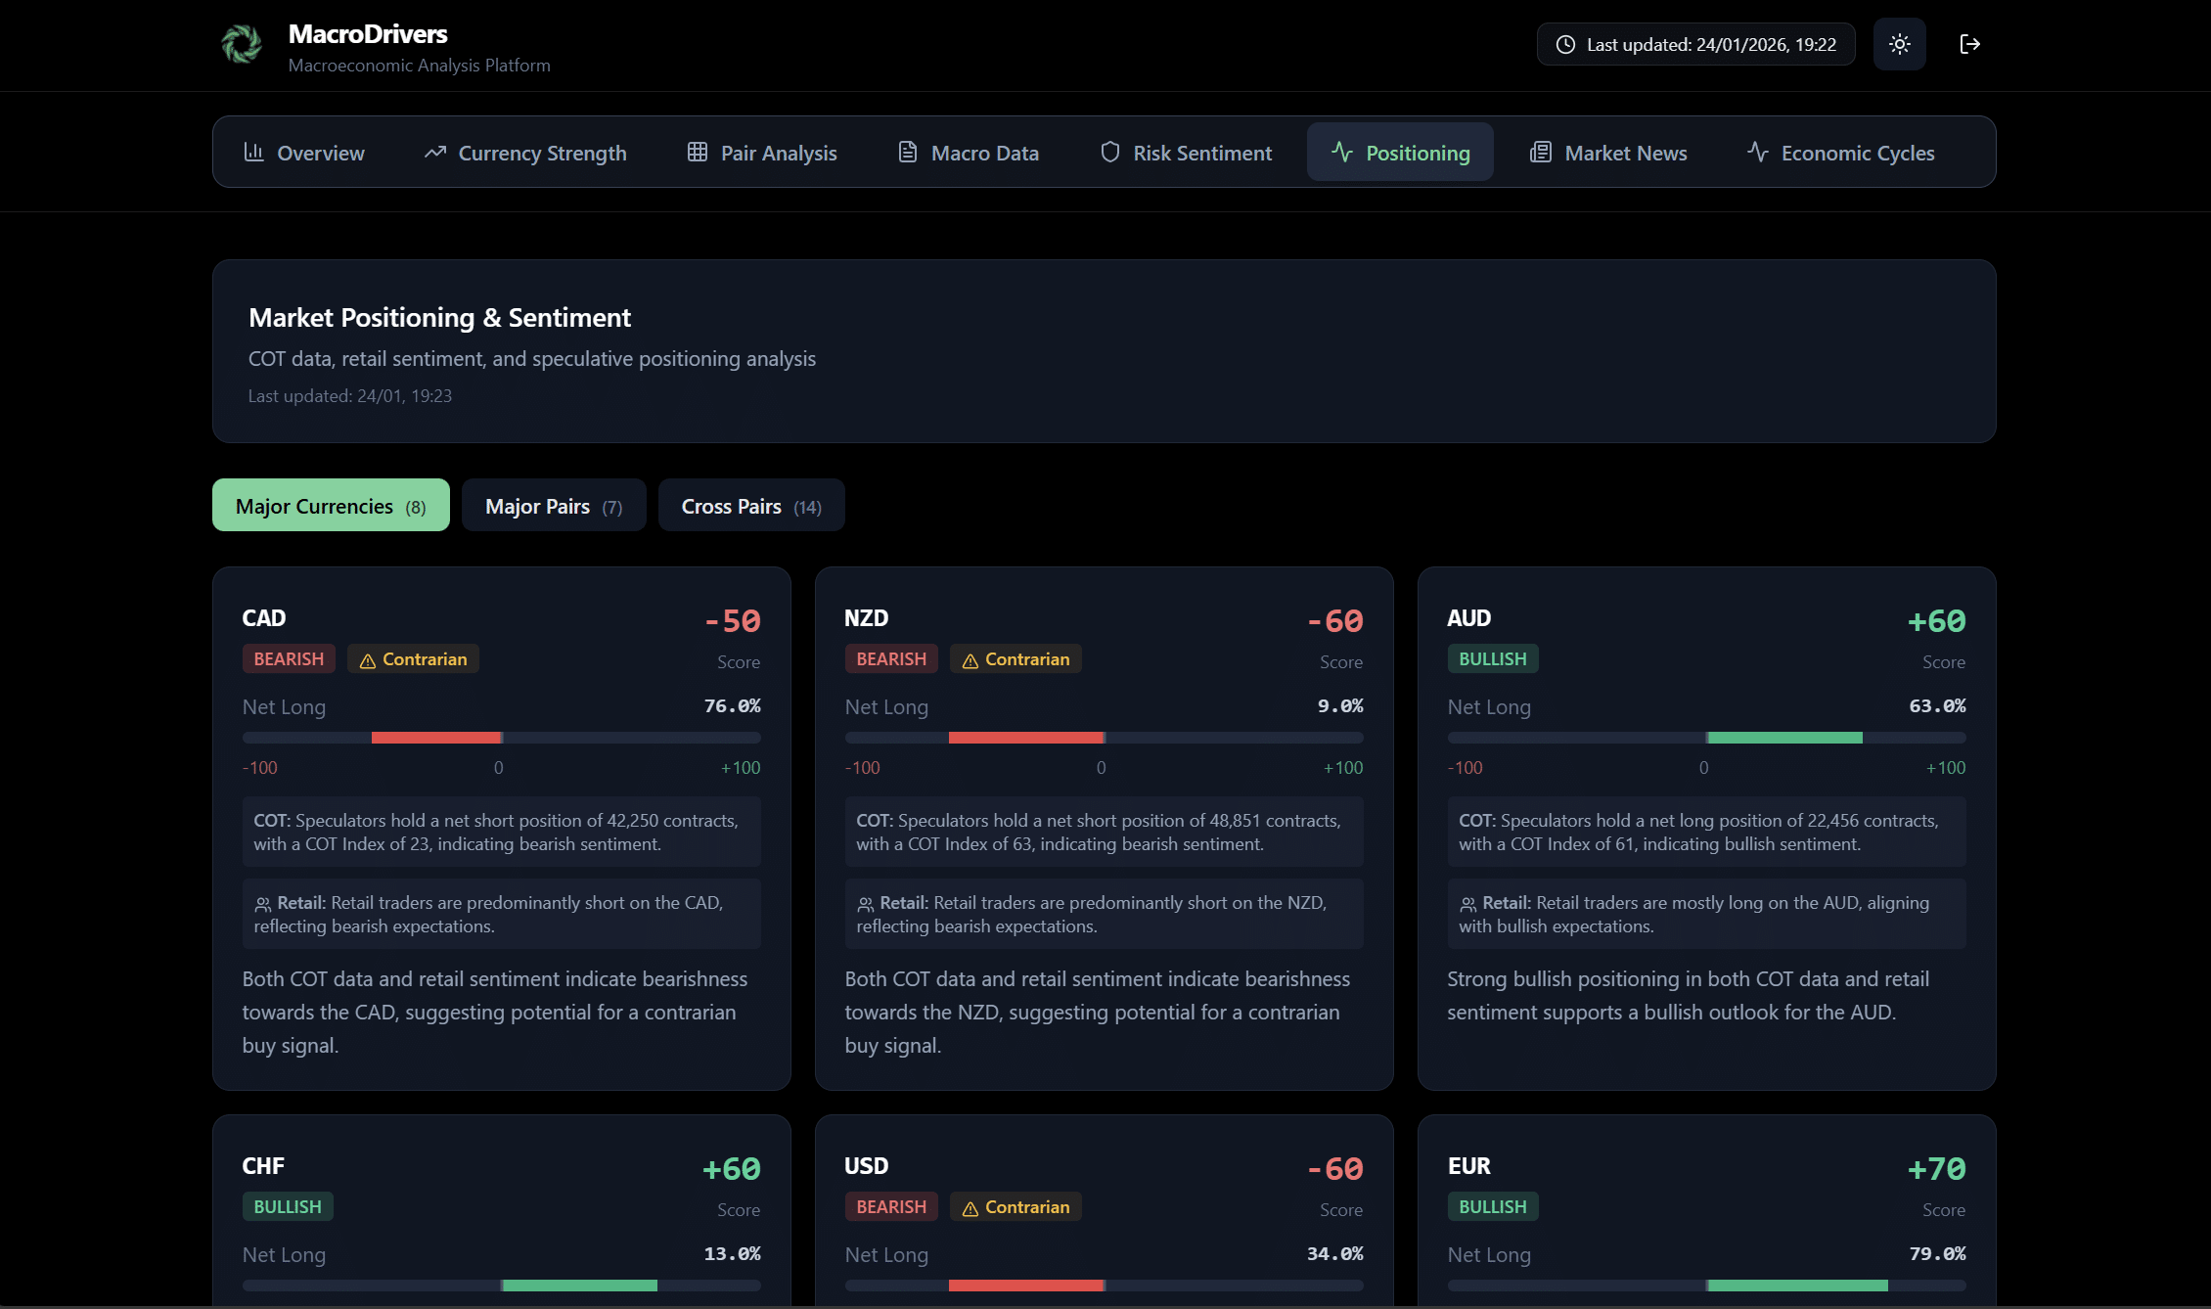Click the MacroDrivers swirl logo
The height and width of the screenshot is (1309, 2211).
pos(241,44)
